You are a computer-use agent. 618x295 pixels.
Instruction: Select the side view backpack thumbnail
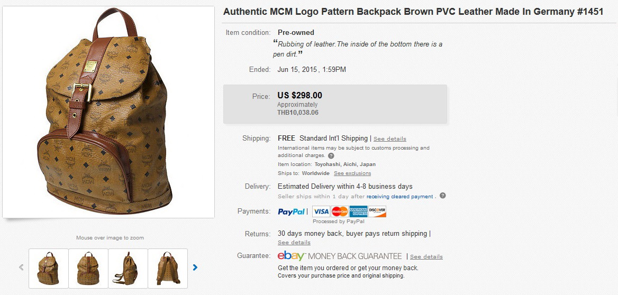coord(128,268)
